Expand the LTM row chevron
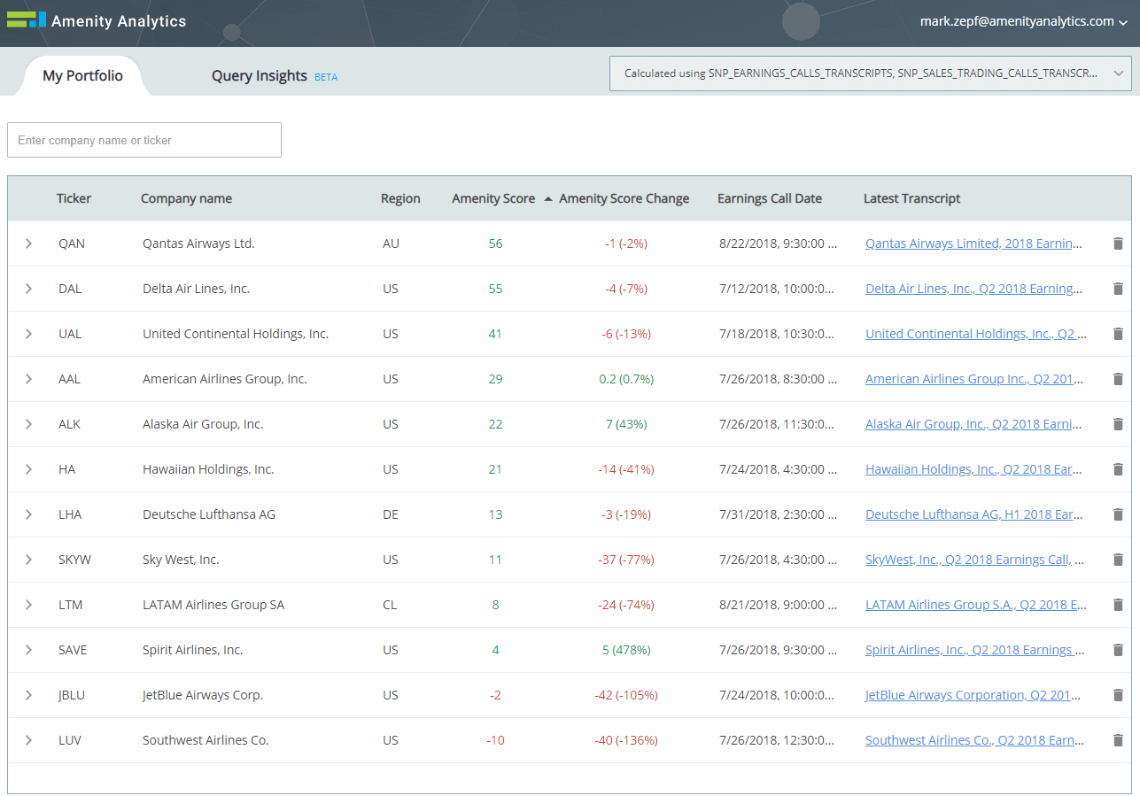The width and height of the screenshot is (1140, 796). [x=28, y=605]
